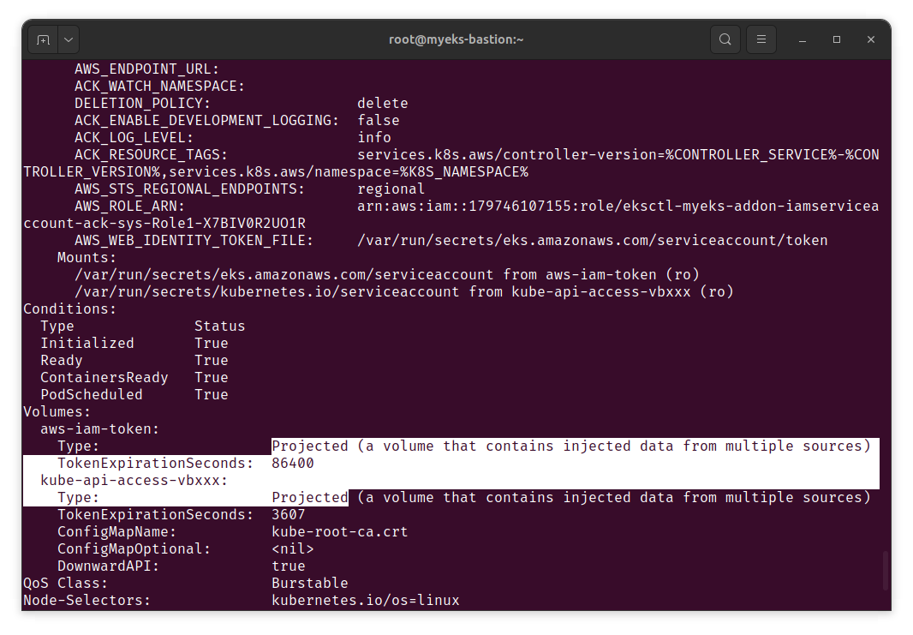
Task: Click the kube-api-access-vbxxx: volume name
Action: (x=134, y=481)
